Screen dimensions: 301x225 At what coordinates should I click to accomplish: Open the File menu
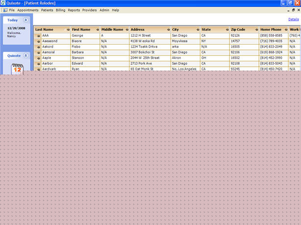(12, 10)
